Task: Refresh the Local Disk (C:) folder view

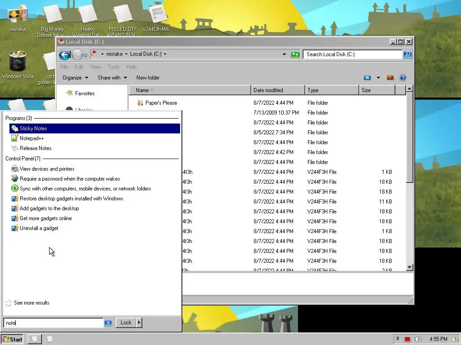Action: click(x=295, y=54)
